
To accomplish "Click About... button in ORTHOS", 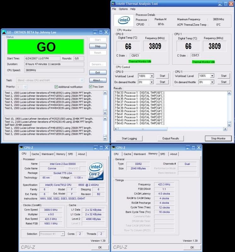I will tap(98, 80).
